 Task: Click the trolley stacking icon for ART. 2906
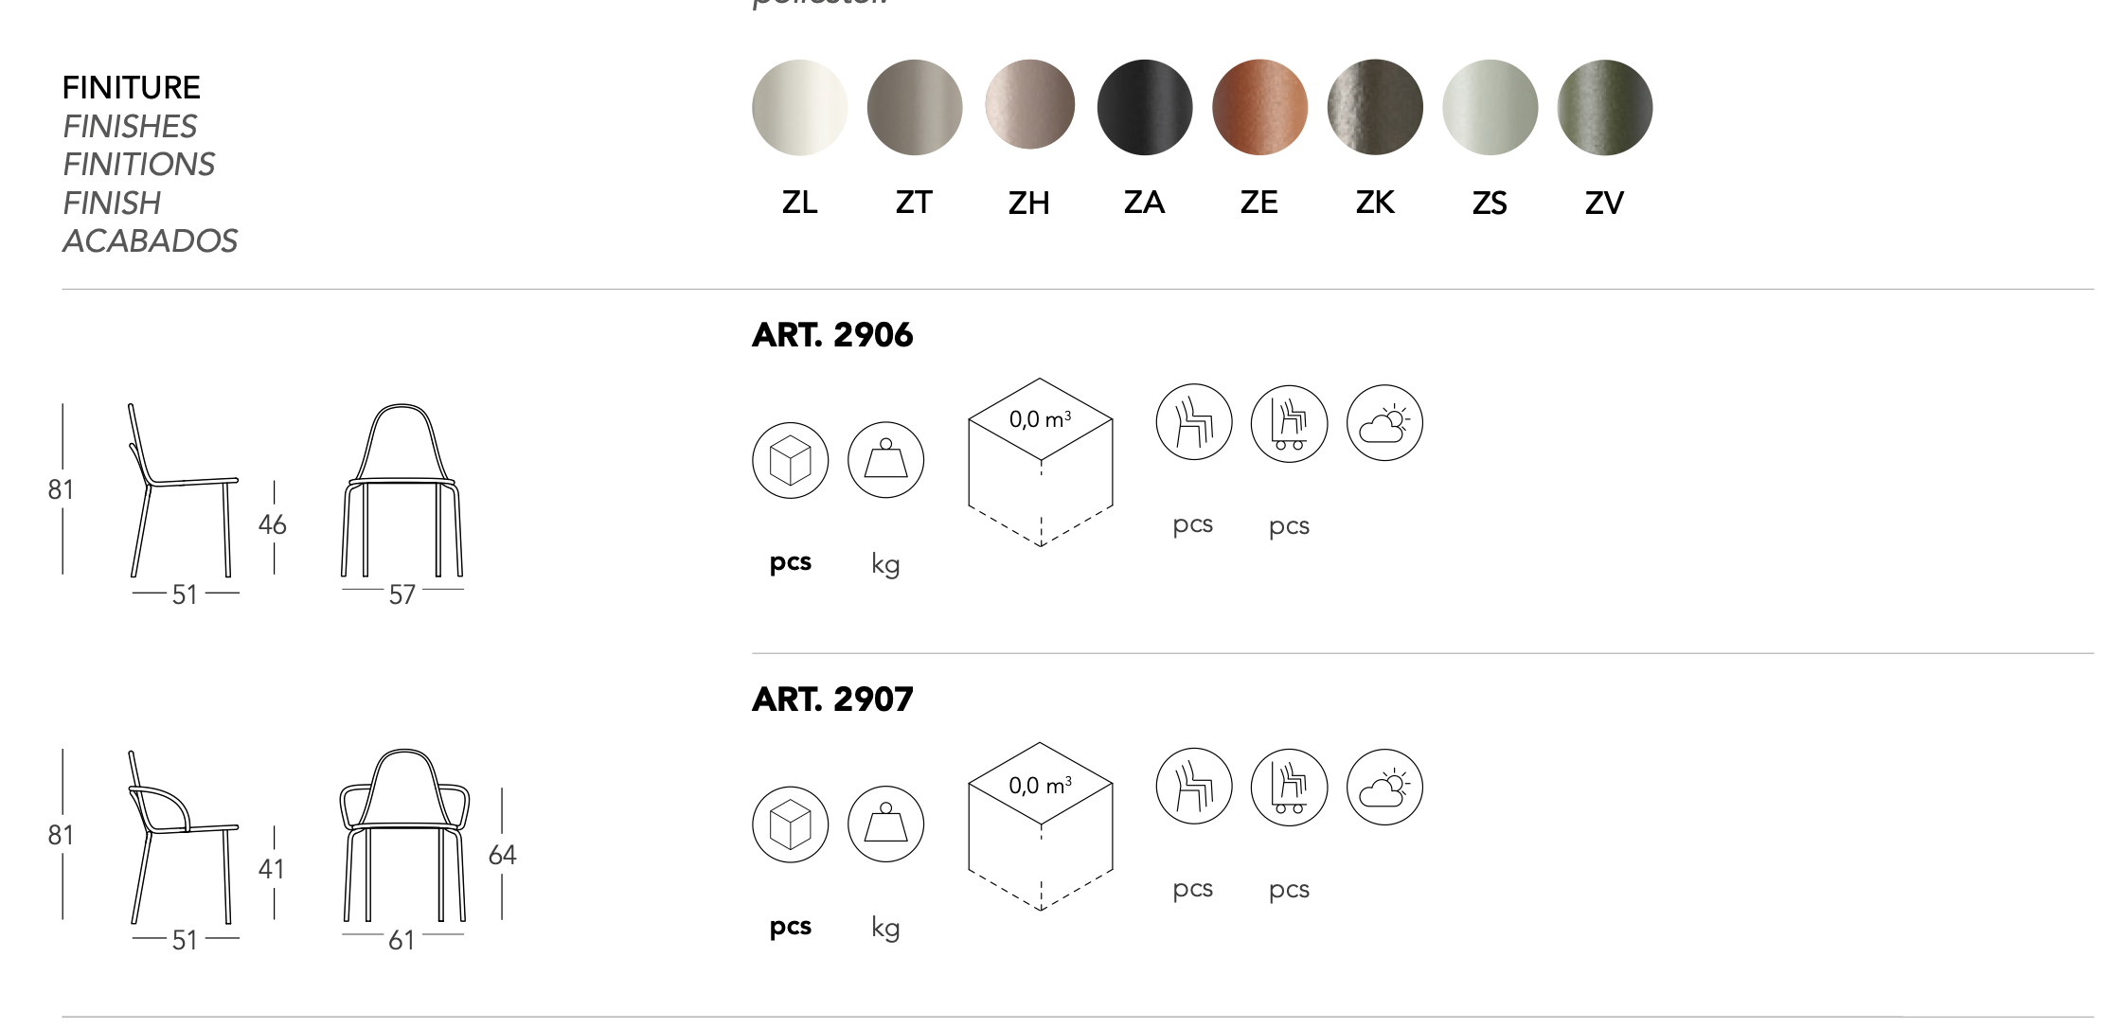pyautogui.click(x=1289, y=423)
